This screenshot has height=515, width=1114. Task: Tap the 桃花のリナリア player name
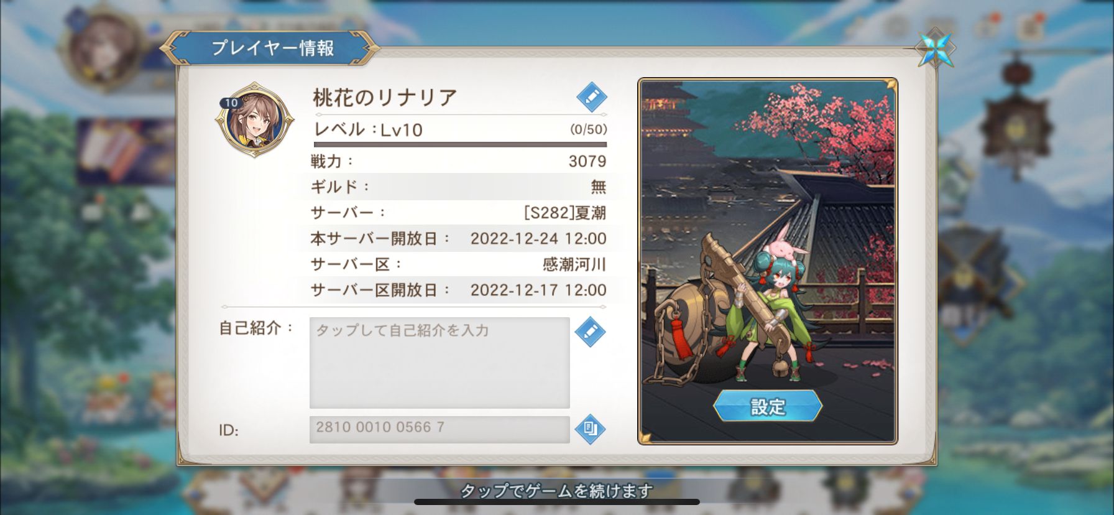[385, 98]
